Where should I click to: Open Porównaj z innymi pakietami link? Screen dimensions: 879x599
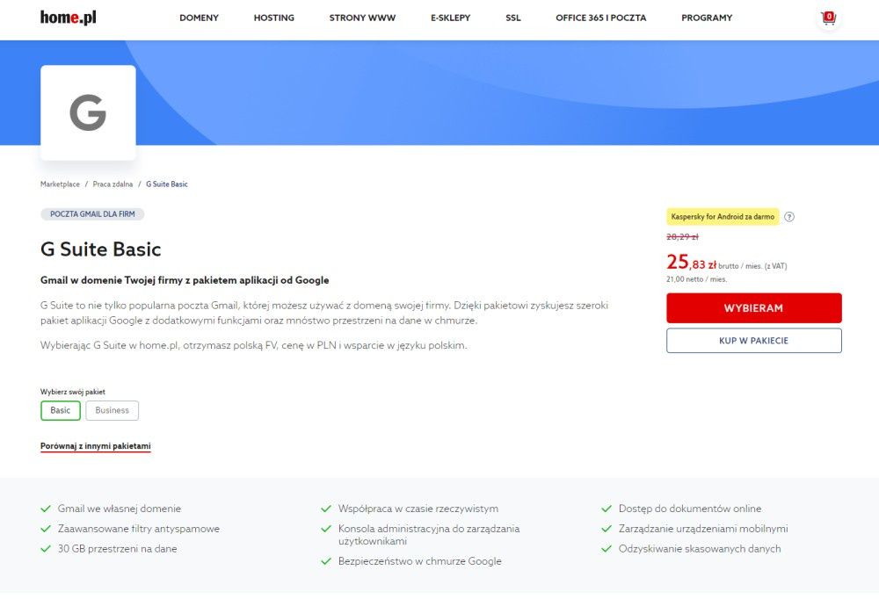point(95,446)
